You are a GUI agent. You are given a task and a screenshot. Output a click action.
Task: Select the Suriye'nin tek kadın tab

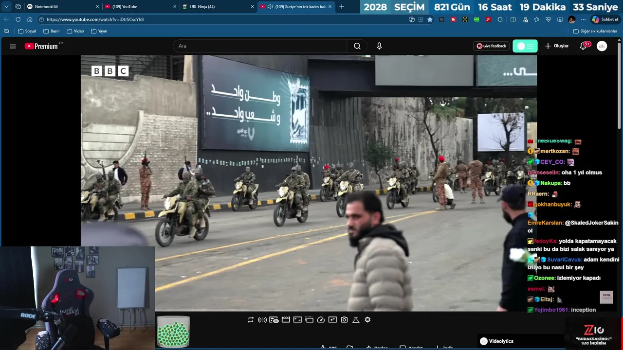point(296,7)
